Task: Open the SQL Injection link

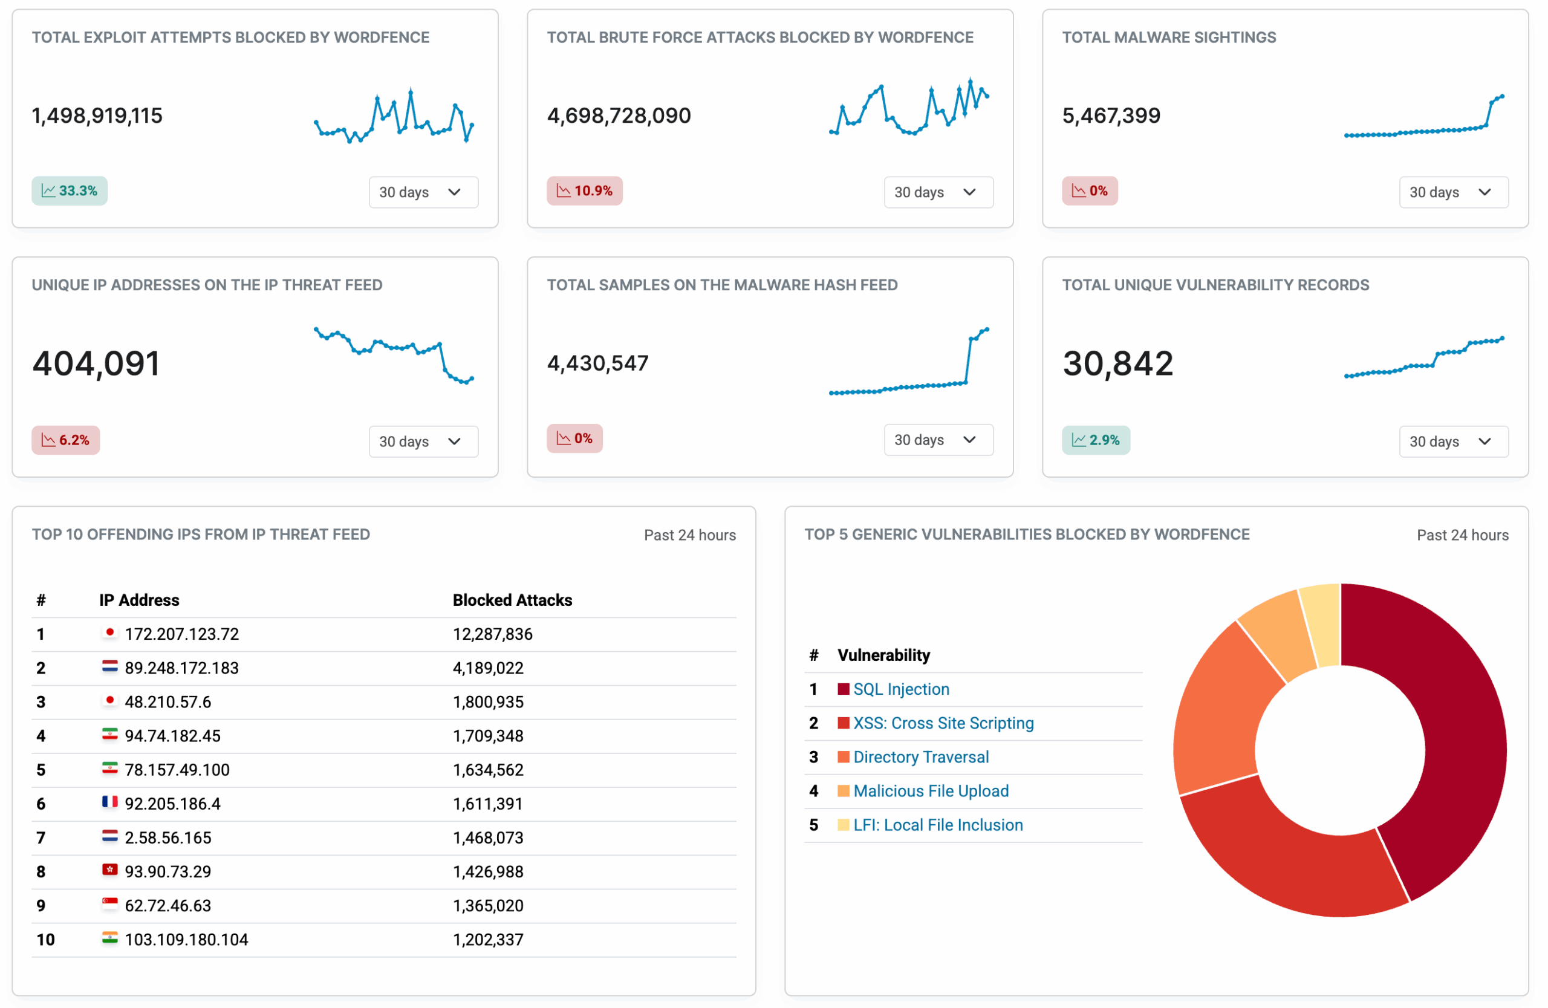Action: pyautogui.click(x=902, y=689)
